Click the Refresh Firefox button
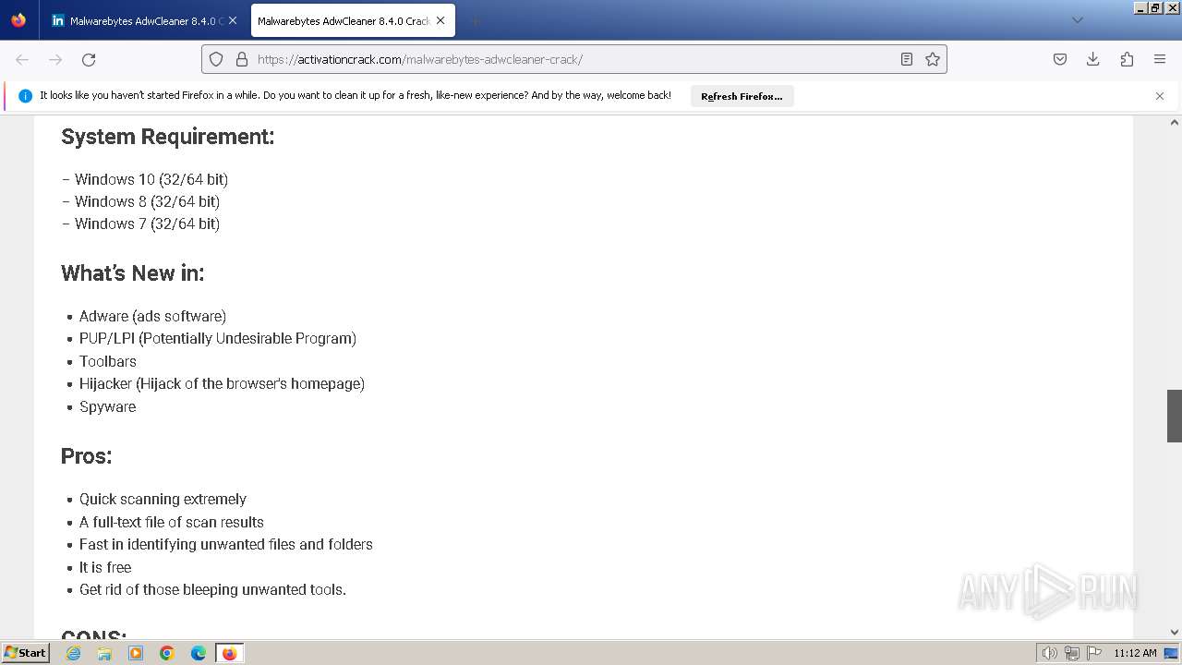 (742, 96)
